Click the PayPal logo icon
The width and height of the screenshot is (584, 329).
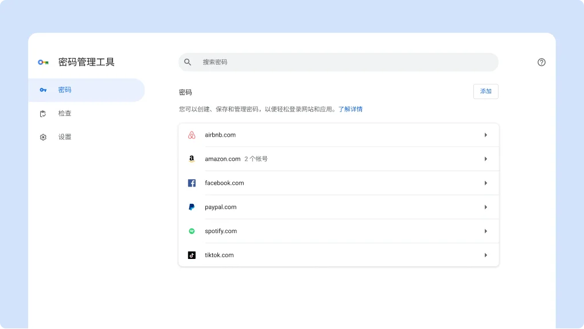[192, 207]
